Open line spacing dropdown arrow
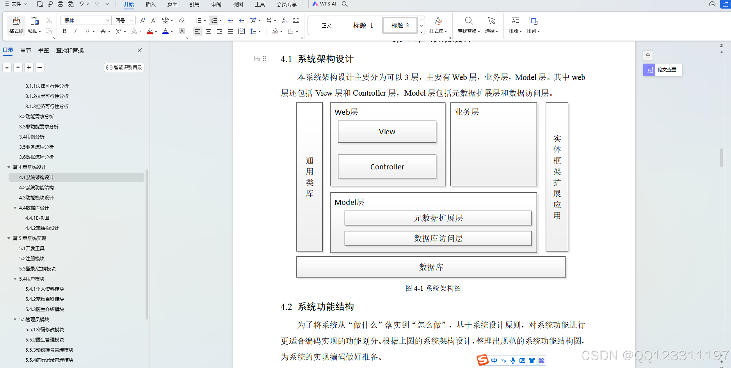 (x=260, y=31)
